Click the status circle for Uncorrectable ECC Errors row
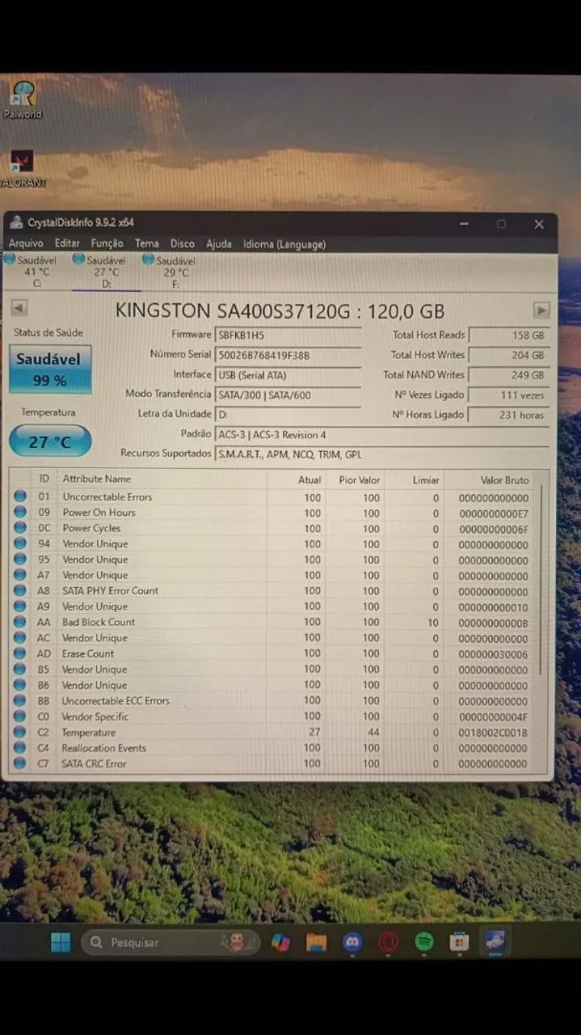This screenshot has height=1035, width=581. pyautogui.click(x=19, y=700)
